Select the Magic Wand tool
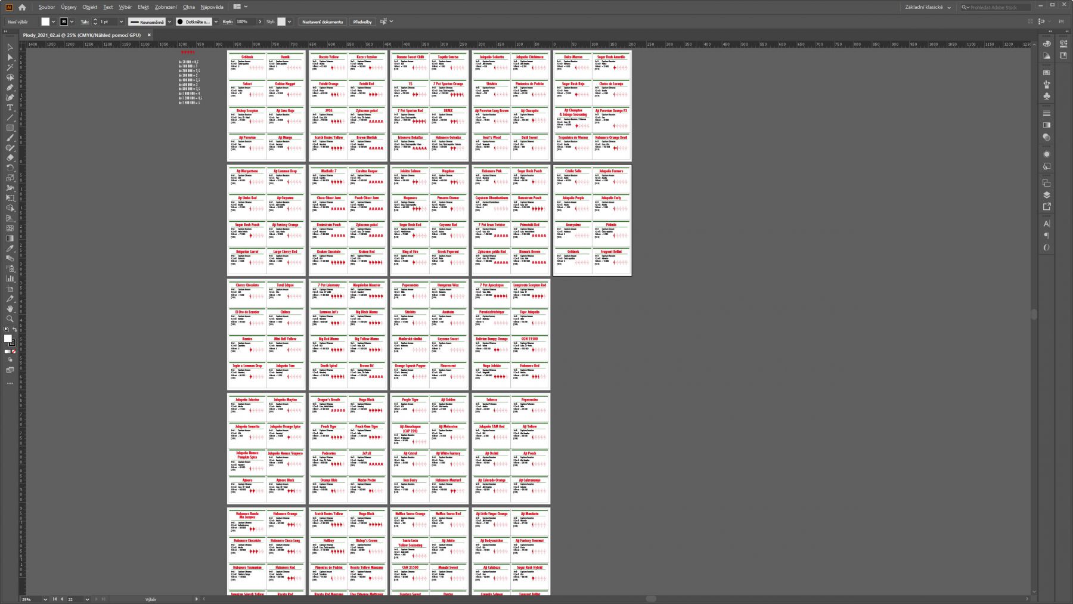 pos(10,67)
